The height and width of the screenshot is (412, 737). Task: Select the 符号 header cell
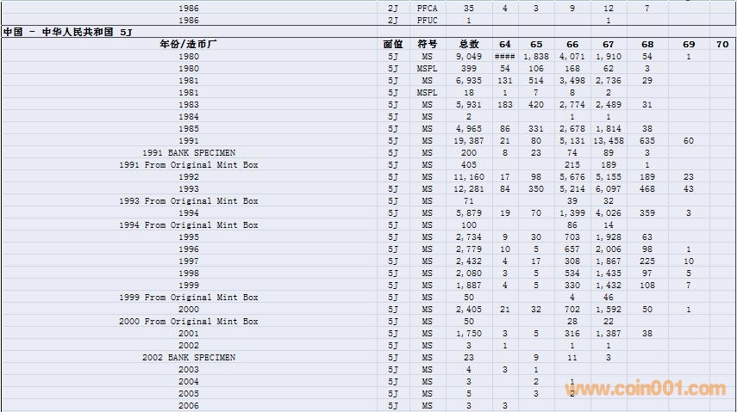point(427,44)
